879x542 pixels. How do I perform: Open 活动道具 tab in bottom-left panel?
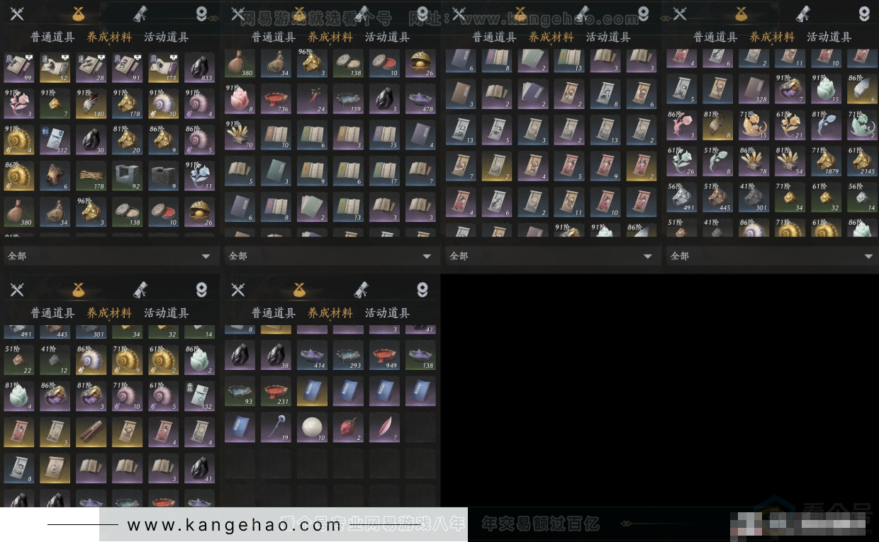(x=167, y=312)
